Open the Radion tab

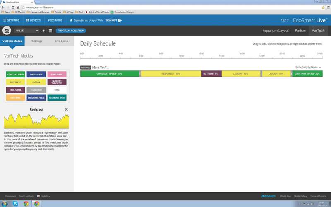[x=300, y=31]
